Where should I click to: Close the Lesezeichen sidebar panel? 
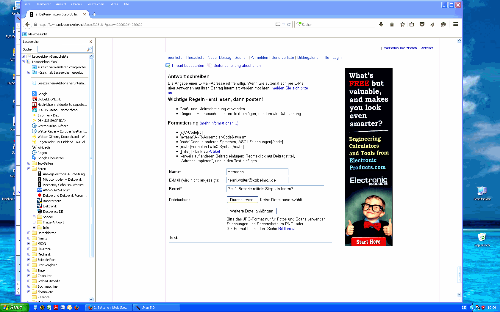point(91,42)
